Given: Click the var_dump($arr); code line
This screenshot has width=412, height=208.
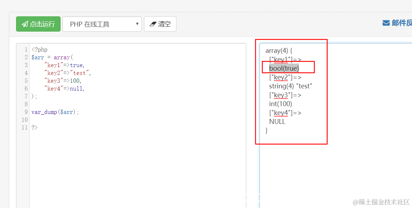Looking at the screenshot, I should pos(55,112).
